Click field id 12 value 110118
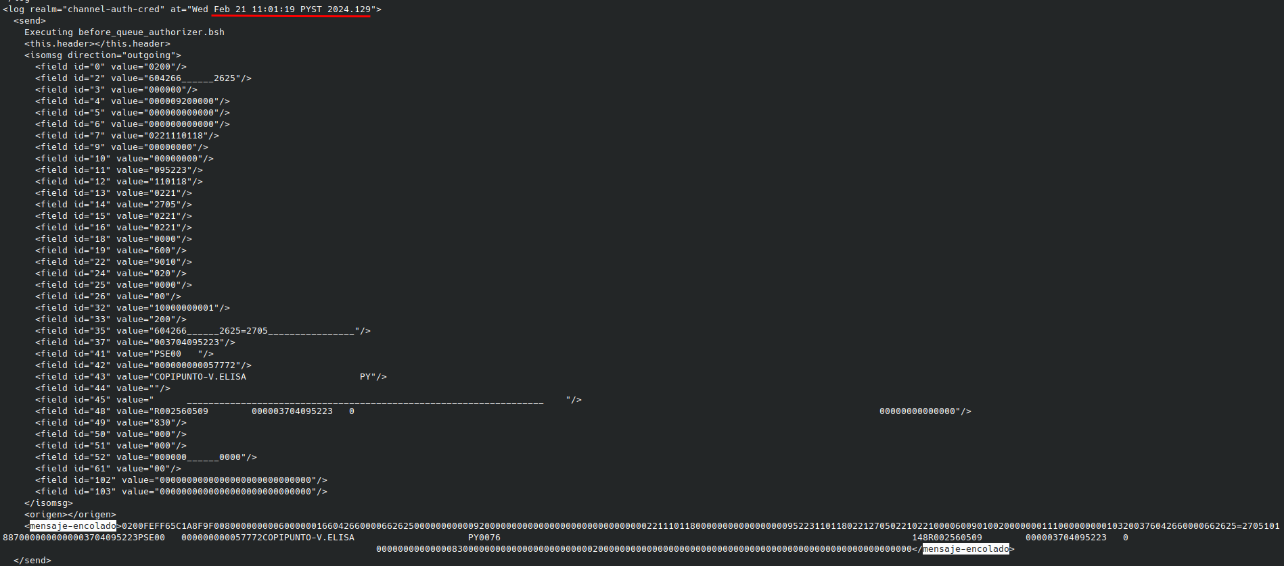The width and height of the screenshot is (1284, 566). click(119, 182)
